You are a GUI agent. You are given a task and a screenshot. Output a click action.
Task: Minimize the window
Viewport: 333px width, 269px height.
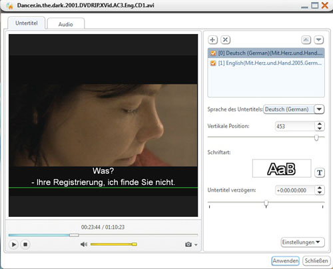pyautogui.click(x=304, y=7)
